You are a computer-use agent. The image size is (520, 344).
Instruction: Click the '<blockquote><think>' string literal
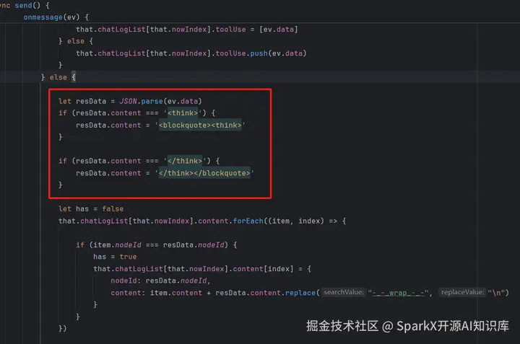tap(200, 125)
